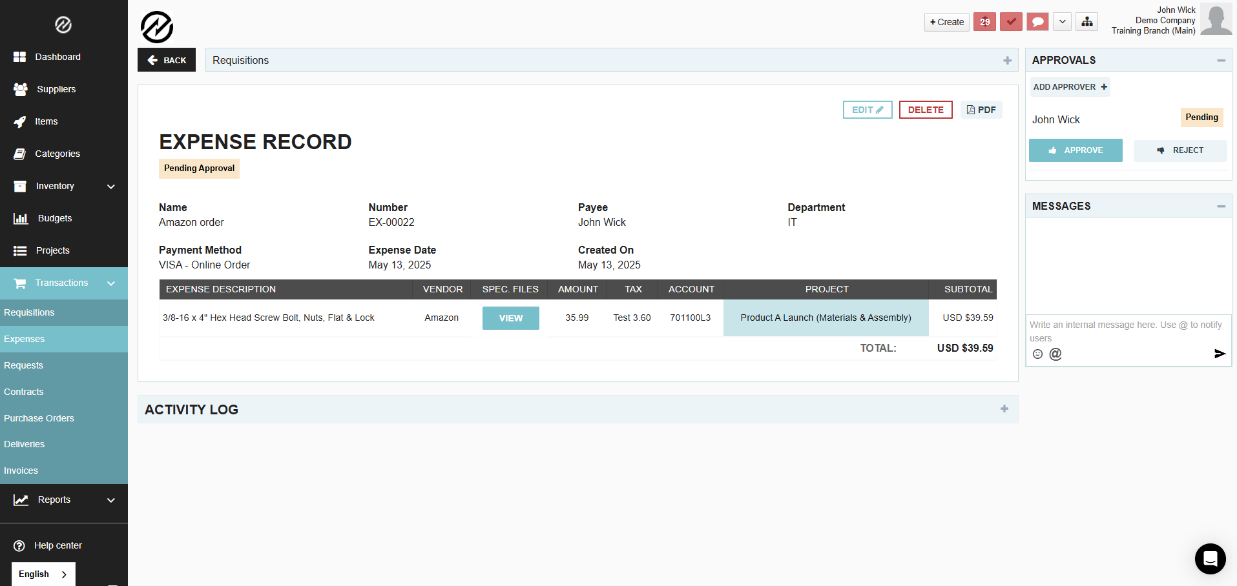Go back with the BACK button

tap(167, 60)
